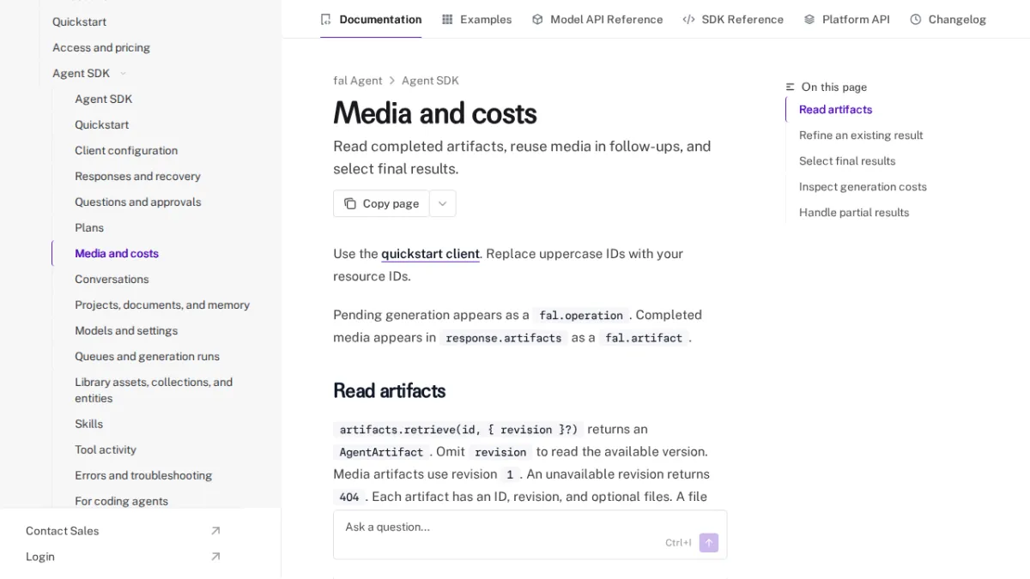
Task: Click the Platform API layers icon
Action: pos(809,19)
